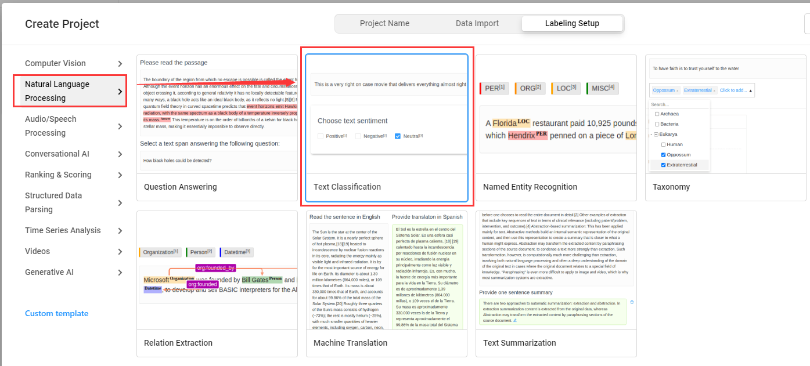Expand chevron next to Generative AI
This screenshot has width=810, height=366.
coord(120,273)
